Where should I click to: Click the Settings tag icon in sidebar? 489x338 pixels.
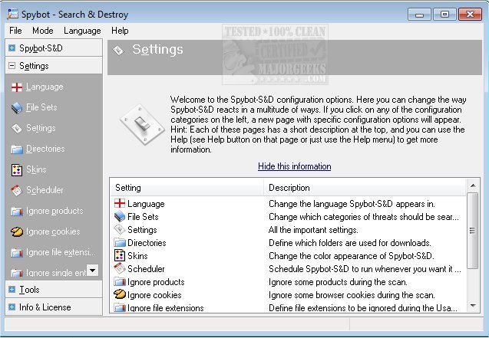tap(17, 129)
